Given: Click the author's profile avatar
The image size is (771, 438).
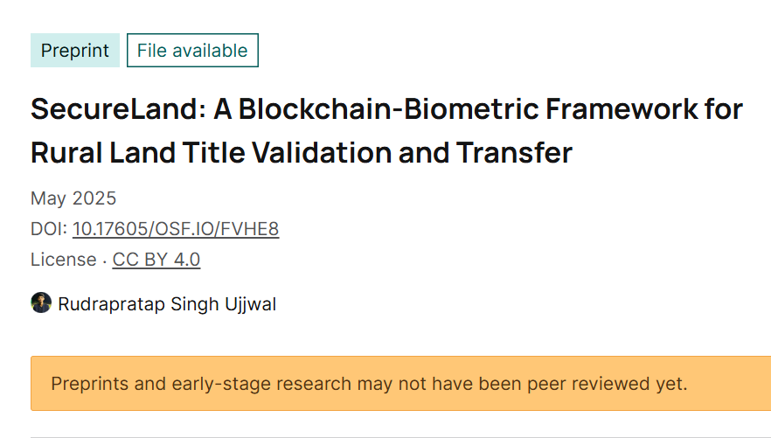Looking at the screenshot, I should point(41,303).
